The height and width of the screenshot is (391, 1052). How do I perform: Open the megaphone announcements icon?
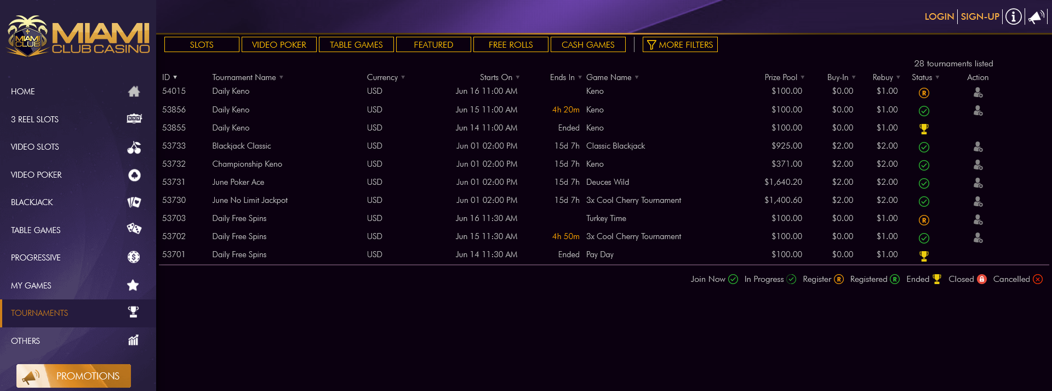(1036, 16)
